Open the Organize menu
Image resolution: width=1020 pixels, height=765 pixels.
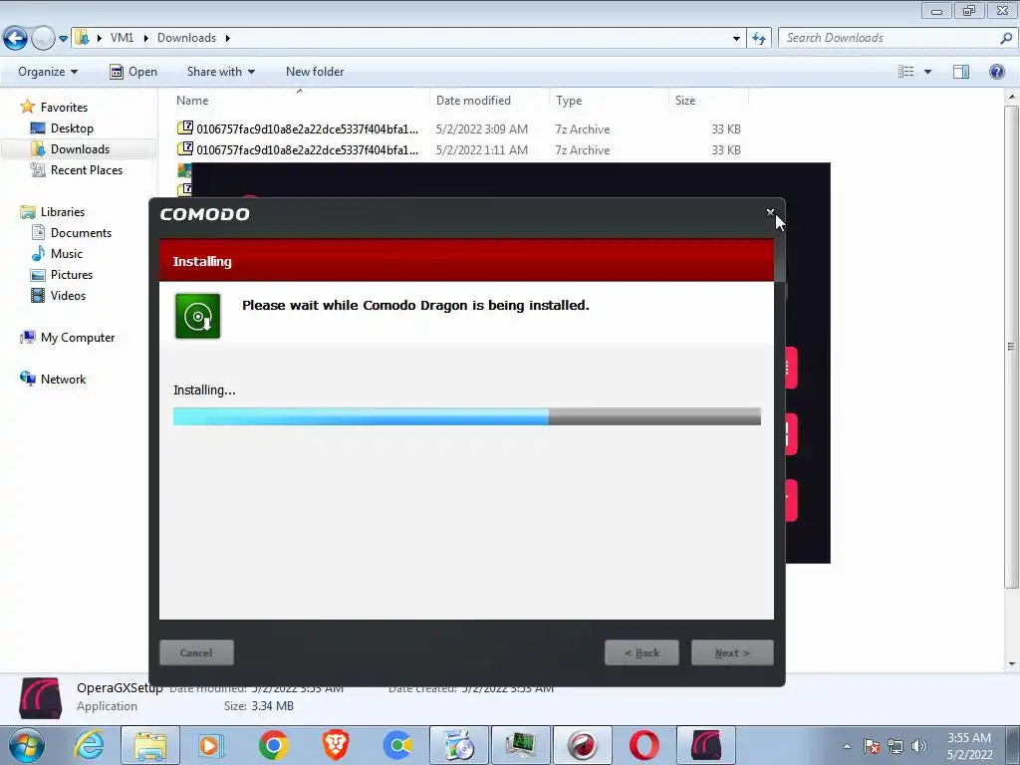click(x=48, y=72)
